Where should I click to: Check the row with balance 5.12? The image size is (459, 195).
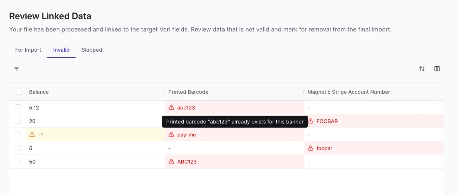[x=17, y=107]
